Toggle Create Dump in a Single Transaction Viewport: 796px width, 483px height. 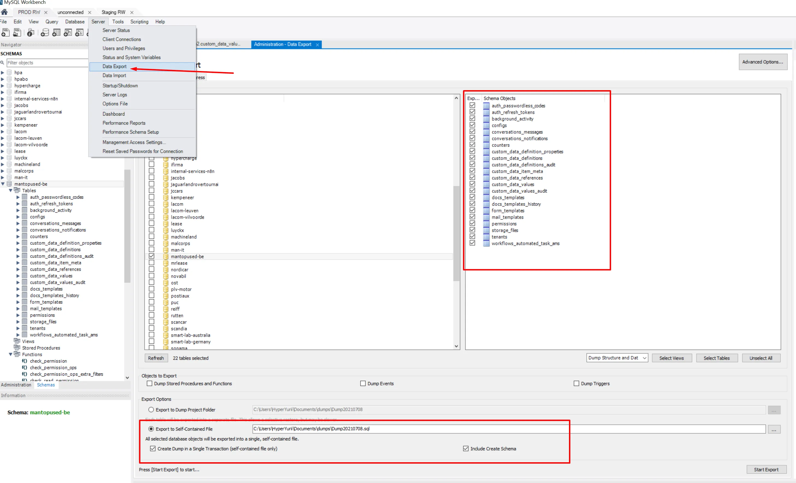click(153, 448)
